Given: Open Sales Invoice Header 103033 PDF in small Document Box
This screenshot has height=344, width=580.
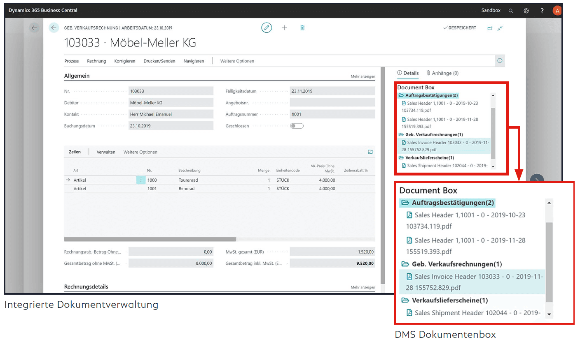Looking at the screenshot, I should point(446,146).
